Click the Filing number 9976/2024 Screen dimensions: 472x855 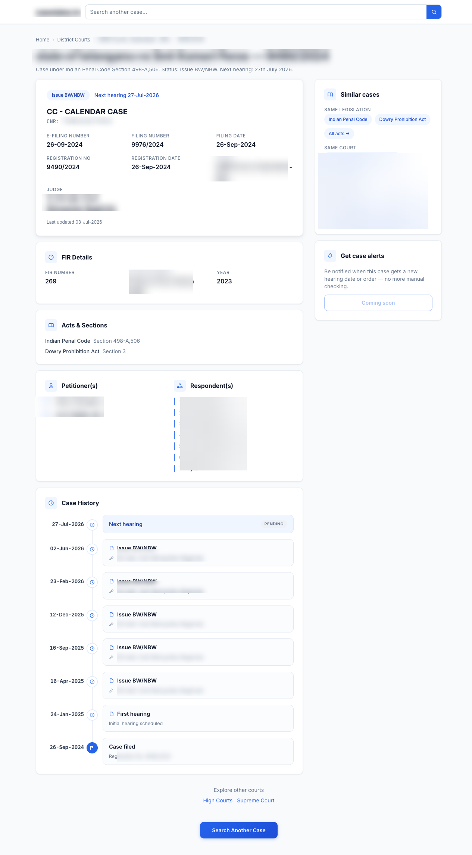tap(147, 144)
